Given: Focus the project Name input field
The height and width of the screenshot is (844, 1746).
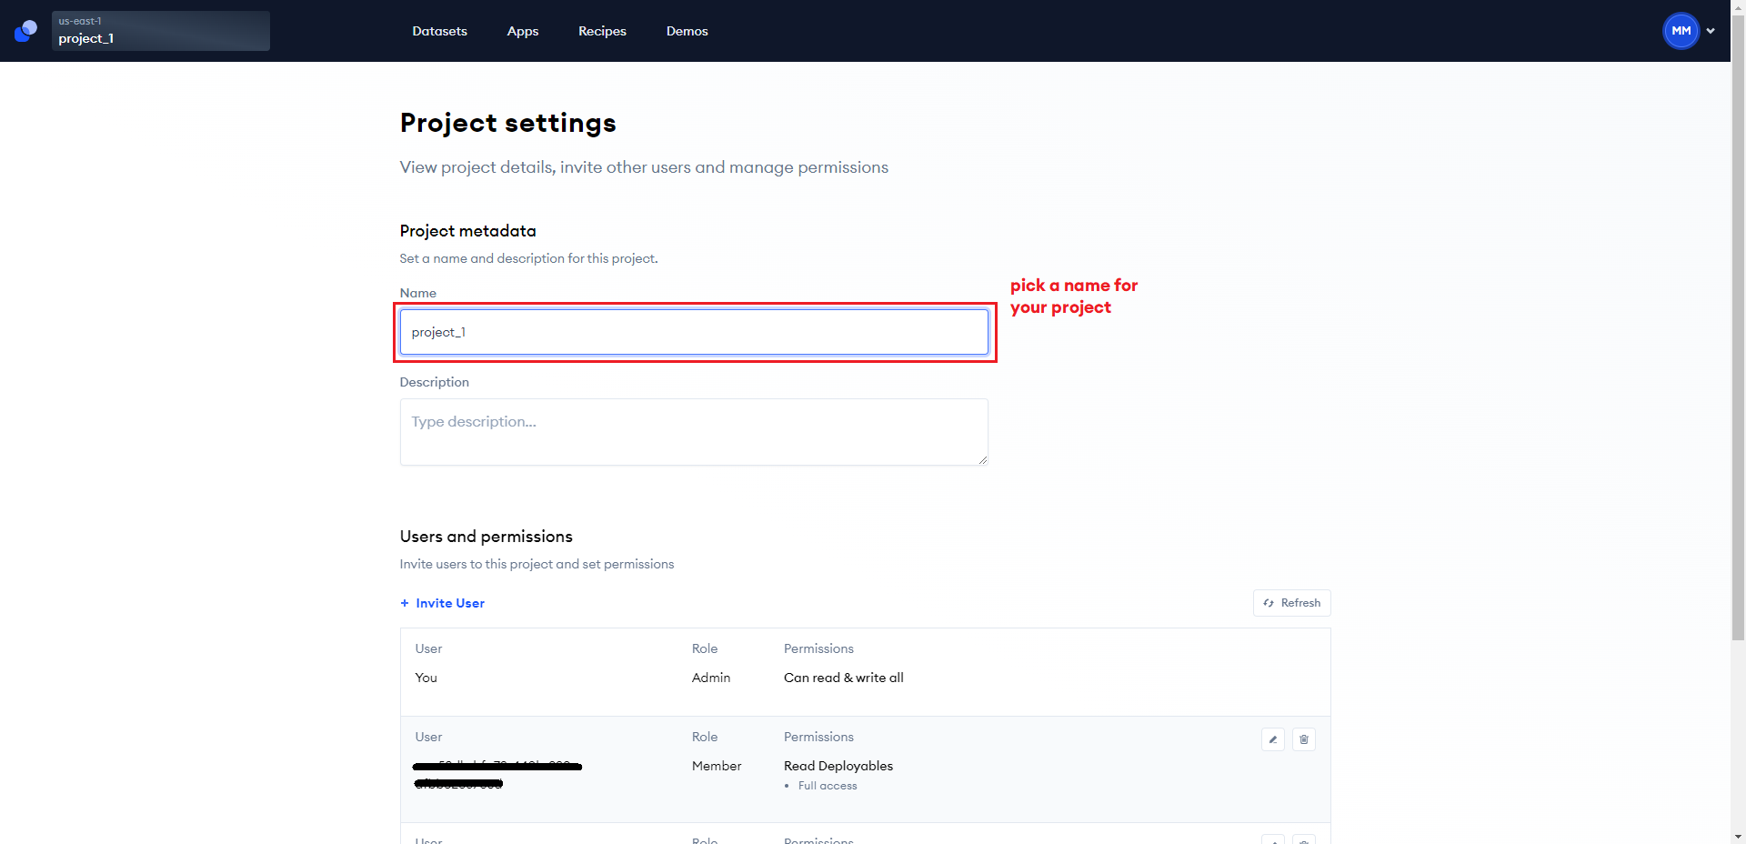Looking at the screenshot, I should pos(694,332).
